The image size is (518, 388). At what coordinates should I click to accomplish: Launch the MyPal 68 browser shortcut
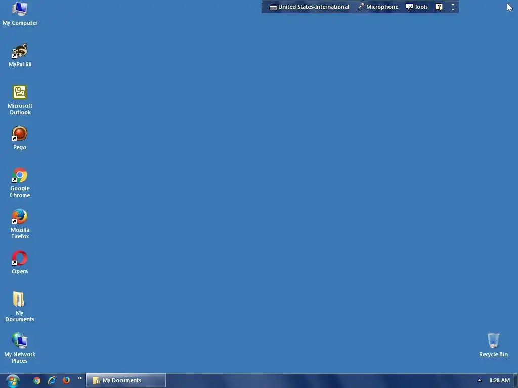click(20, 55)
